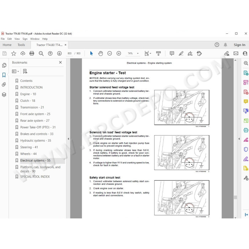This screenshot has width=249, height=249.
Task: Zoom in with plus button
Action: pyautogui.click(x=118, y=53)
